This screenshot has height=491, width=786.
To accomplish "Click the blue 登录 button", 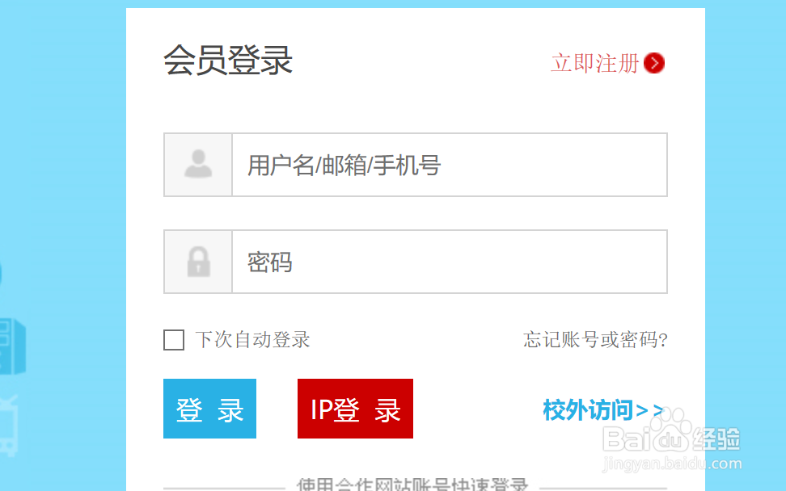I will tap(209, 409).
